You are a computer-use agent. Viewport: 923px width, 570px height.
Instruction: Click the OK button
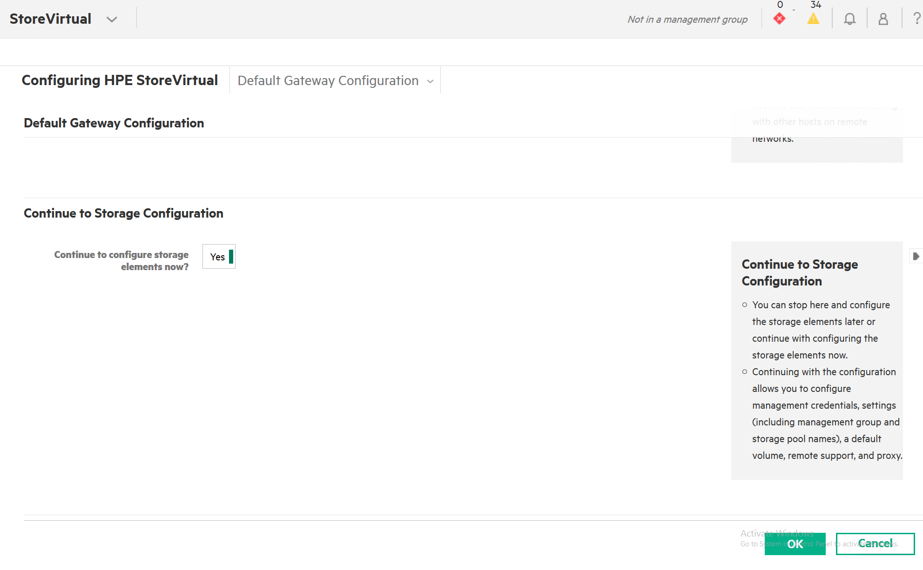pyautogui.click(x=795, y=543)
